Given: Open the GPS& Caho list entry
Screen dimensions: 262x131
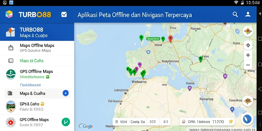Looking at the screenshot, I should click(x=37, y=106).
